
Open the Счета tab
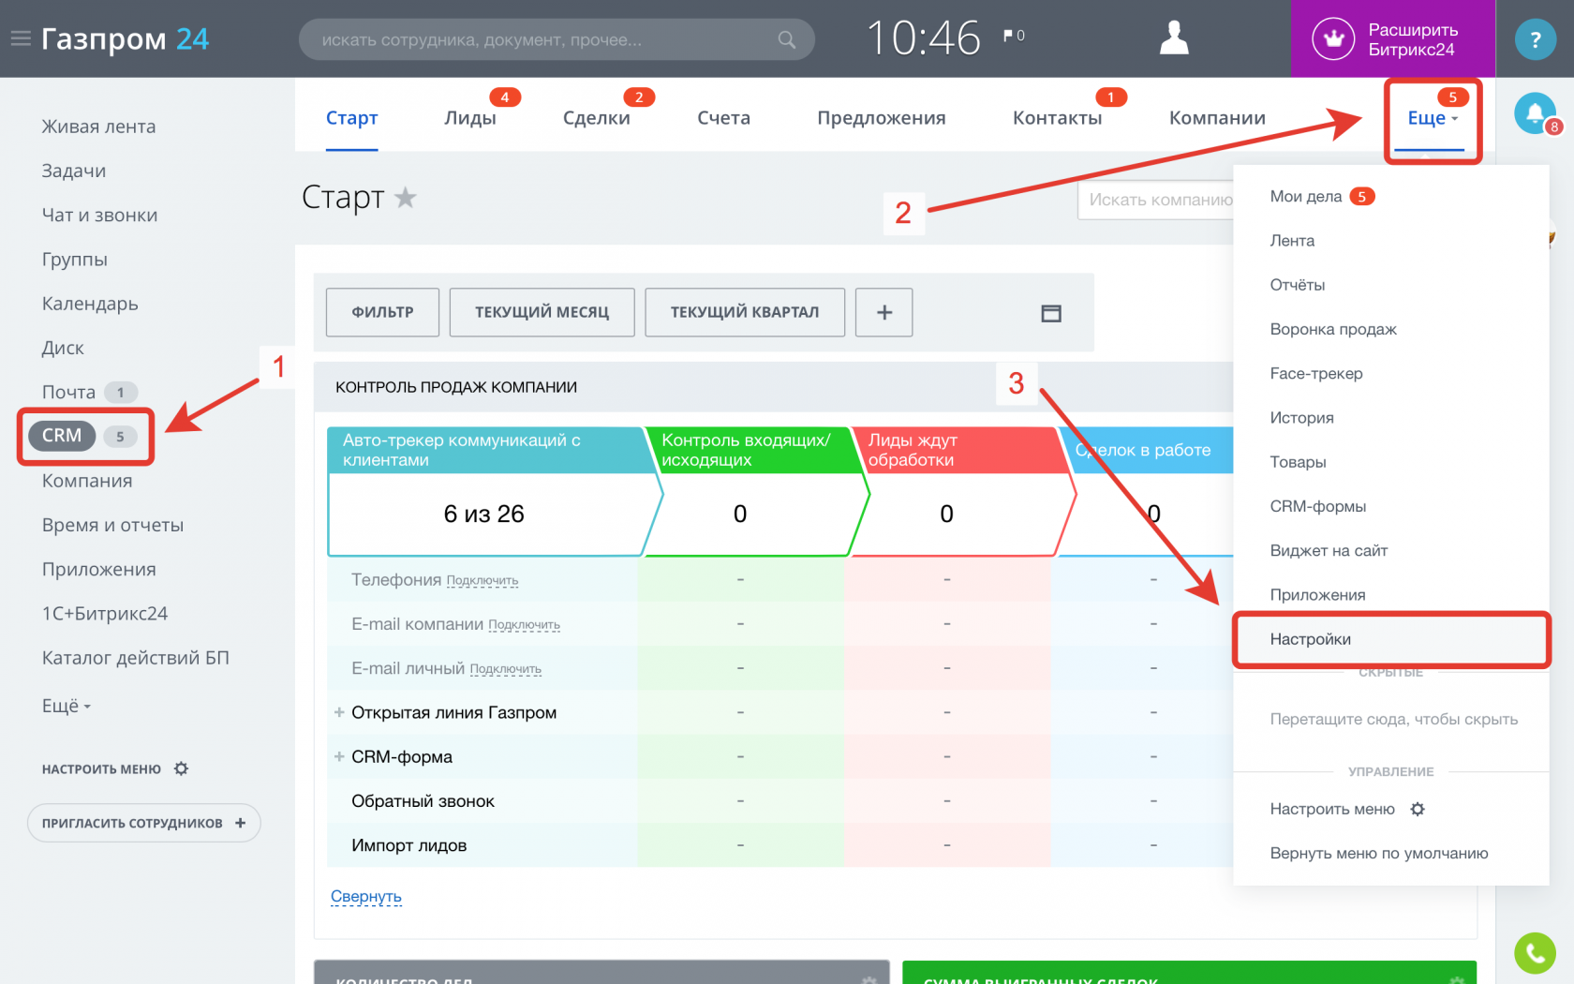coord(723,118)
